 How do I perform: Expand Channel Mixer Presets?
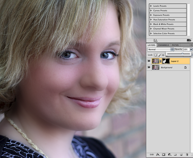(x=151, y=29)
